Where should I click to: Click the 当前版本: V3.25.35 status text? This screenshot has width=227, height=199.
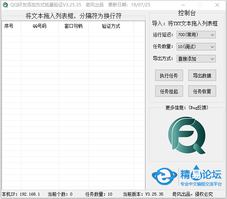(143, 194)
